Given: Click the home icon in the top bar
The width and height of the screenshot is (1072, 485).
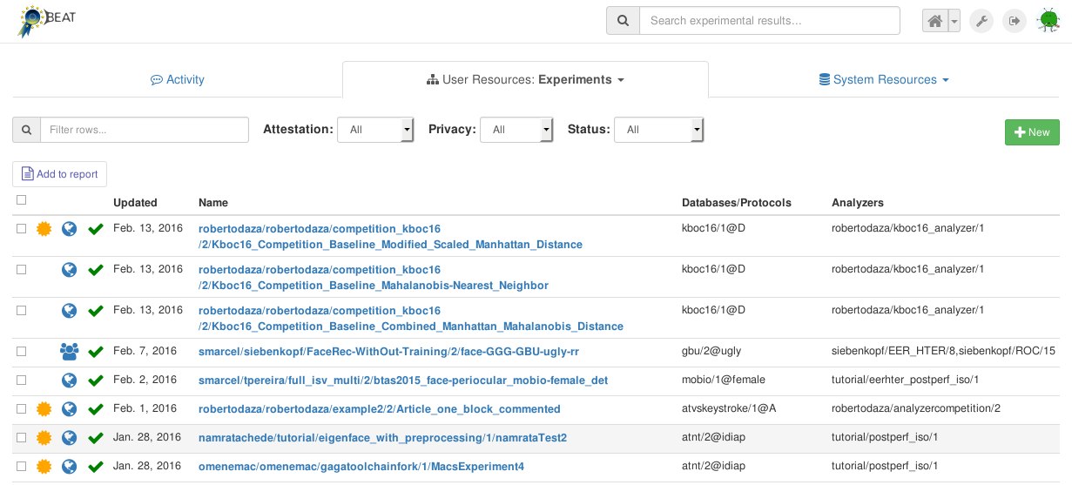Looking at the screenshot, I should click(934, 21).
